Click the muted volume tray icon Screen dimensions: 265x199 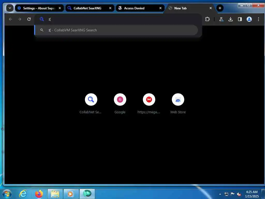point(239,194)
